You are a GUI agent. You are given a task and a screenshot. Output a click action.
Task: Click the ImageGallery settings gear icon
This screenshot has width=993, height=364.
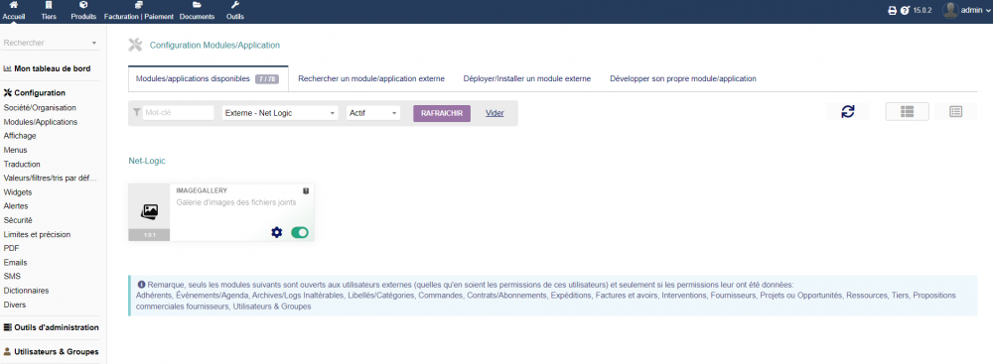point(277,232)
